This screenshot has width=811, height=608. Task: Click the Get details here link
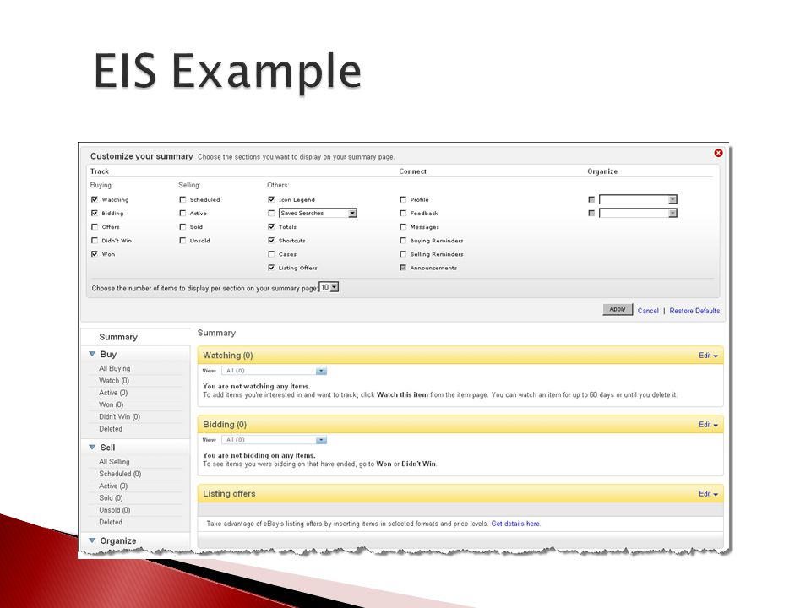(515, 524)
